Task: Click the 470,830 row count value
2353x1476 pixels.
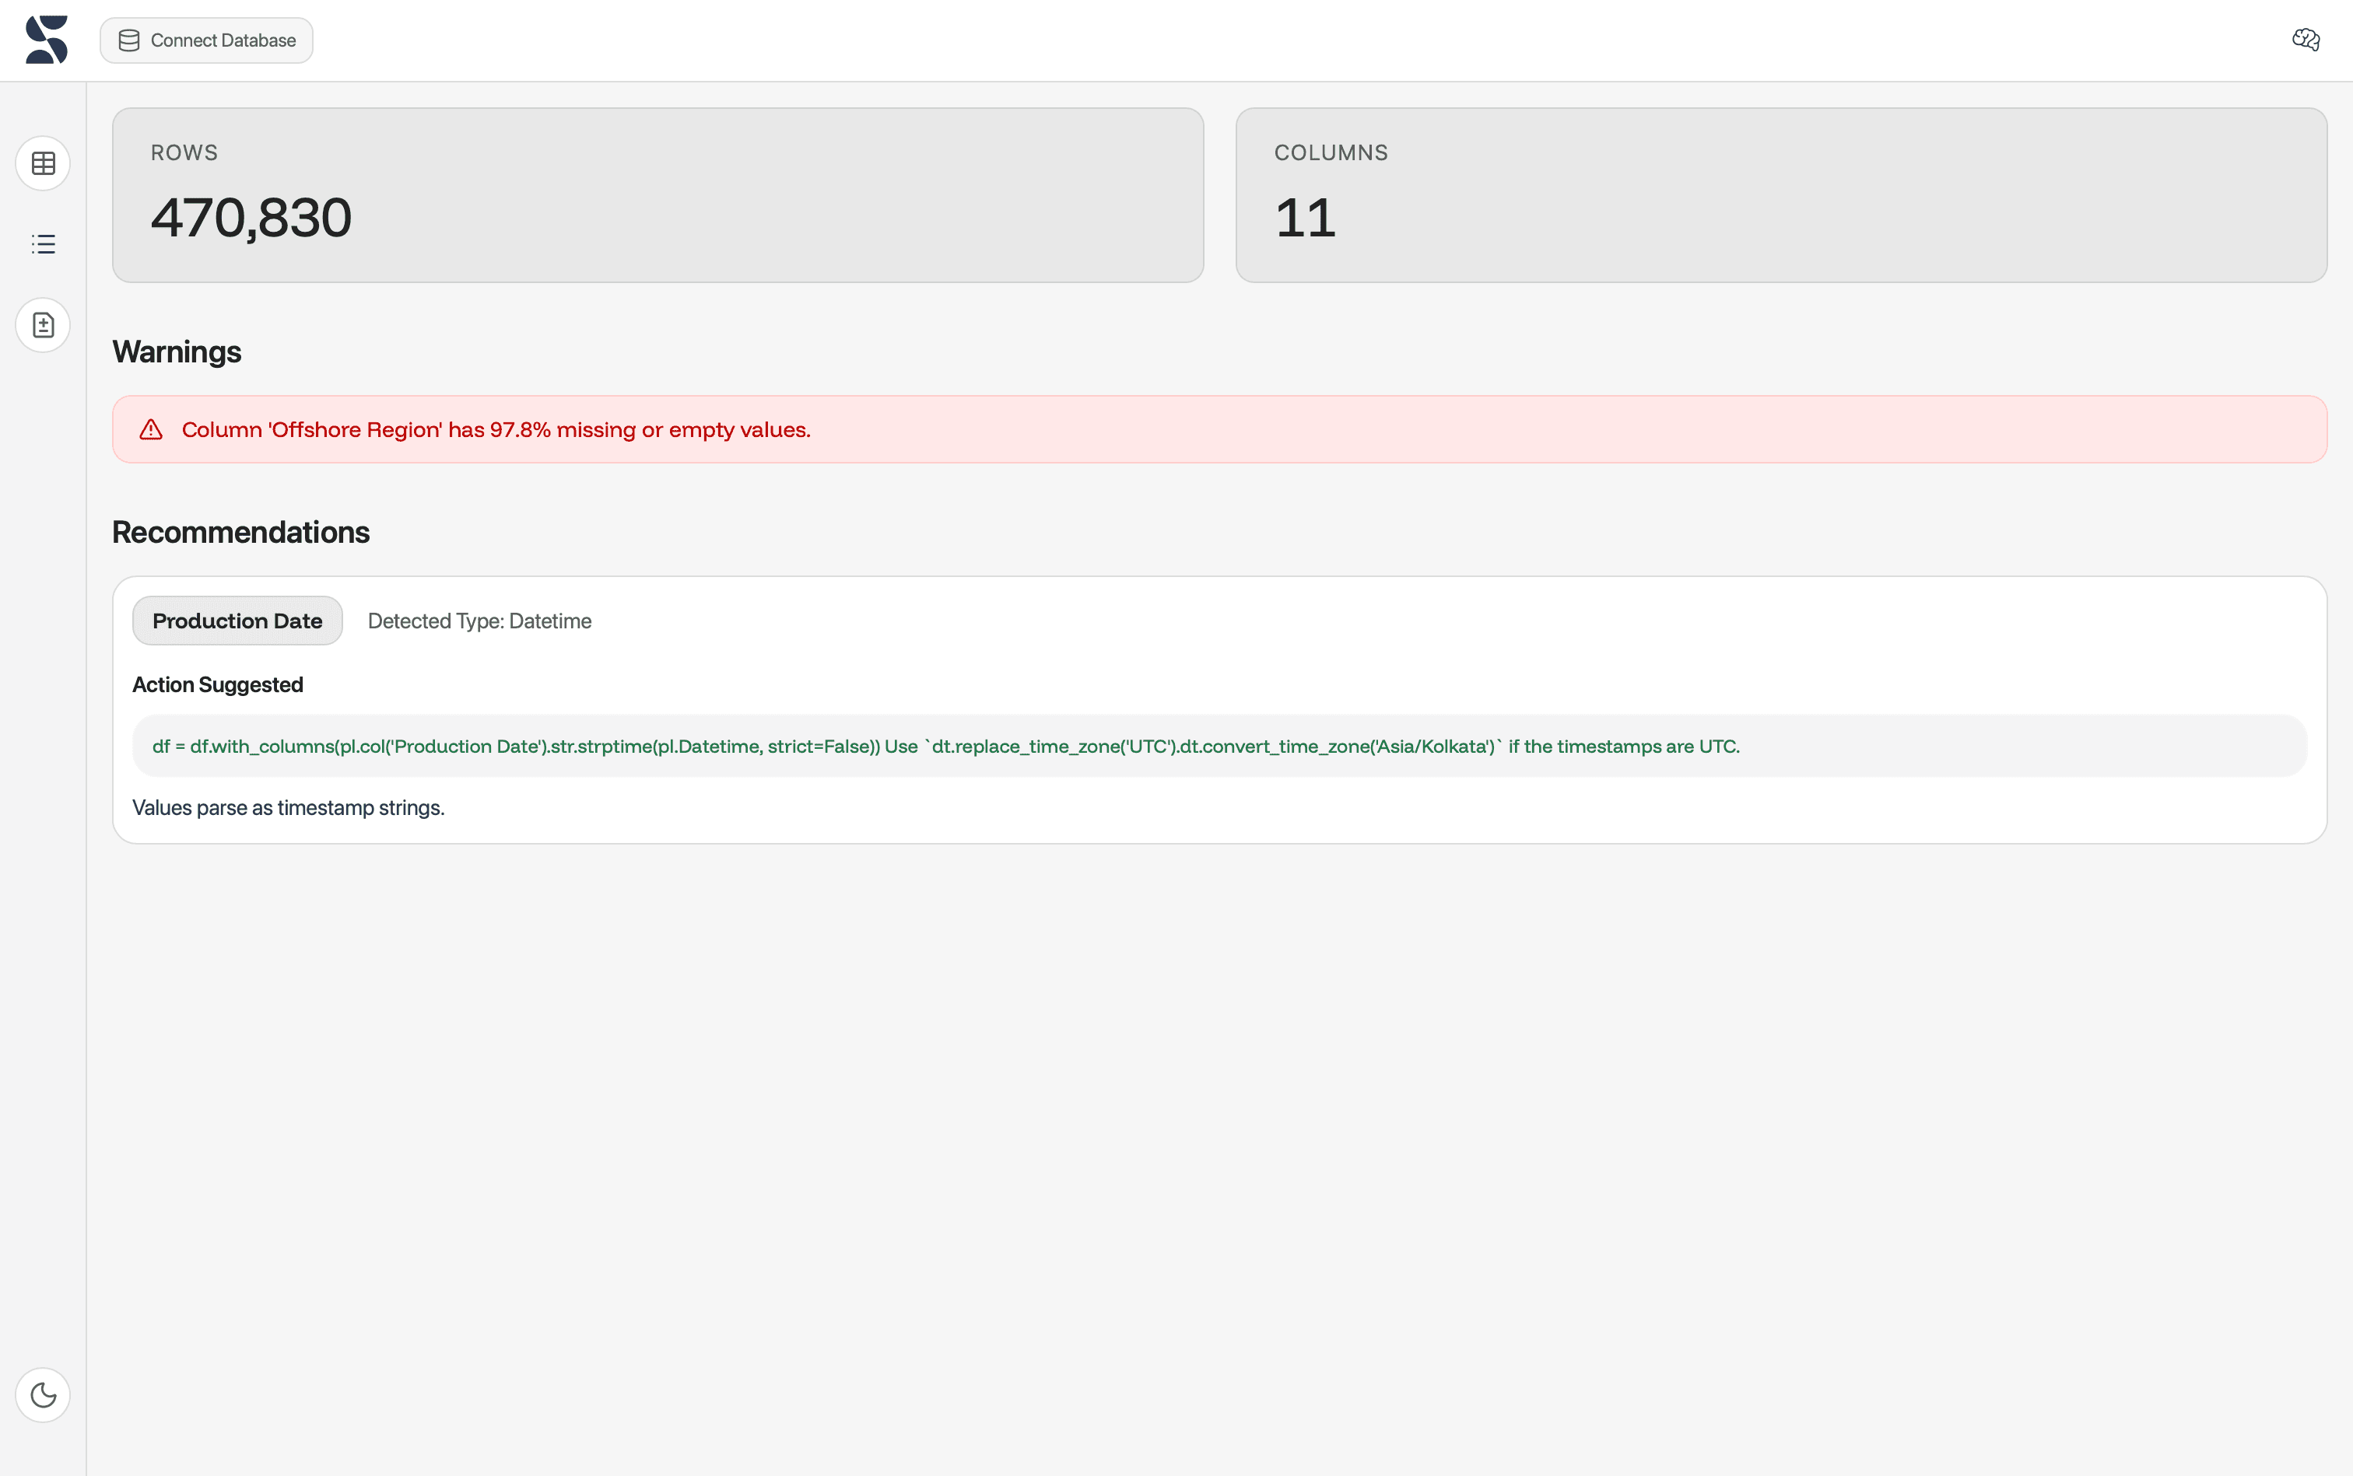Action: [x=251, y=217]
